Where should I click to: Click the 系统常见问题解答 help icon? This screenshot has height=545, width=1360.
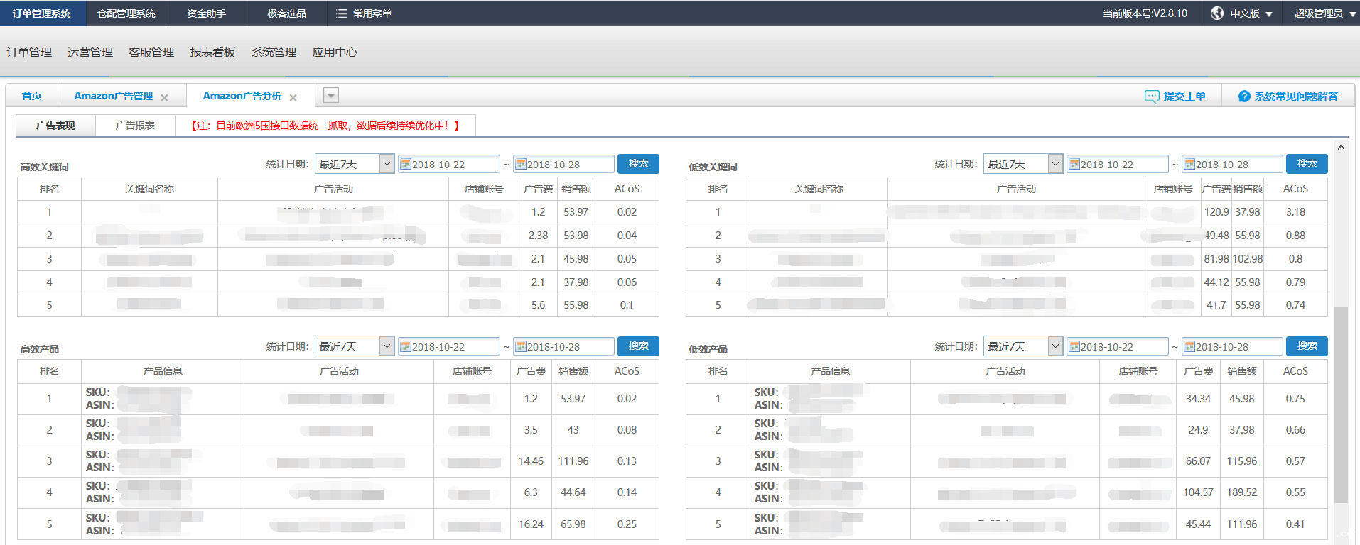(1243, 97)
